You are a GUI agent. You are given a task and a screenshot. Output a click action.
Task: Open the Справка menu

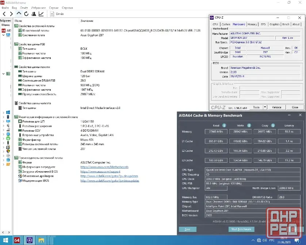(x=67, y=8)
